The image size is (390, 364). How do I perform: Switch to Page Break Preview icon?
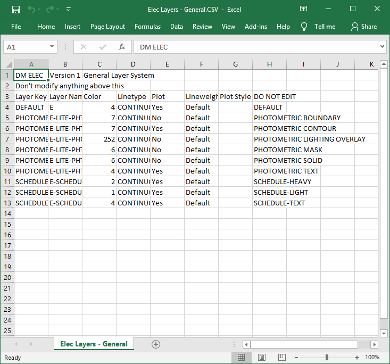(281, 358)
